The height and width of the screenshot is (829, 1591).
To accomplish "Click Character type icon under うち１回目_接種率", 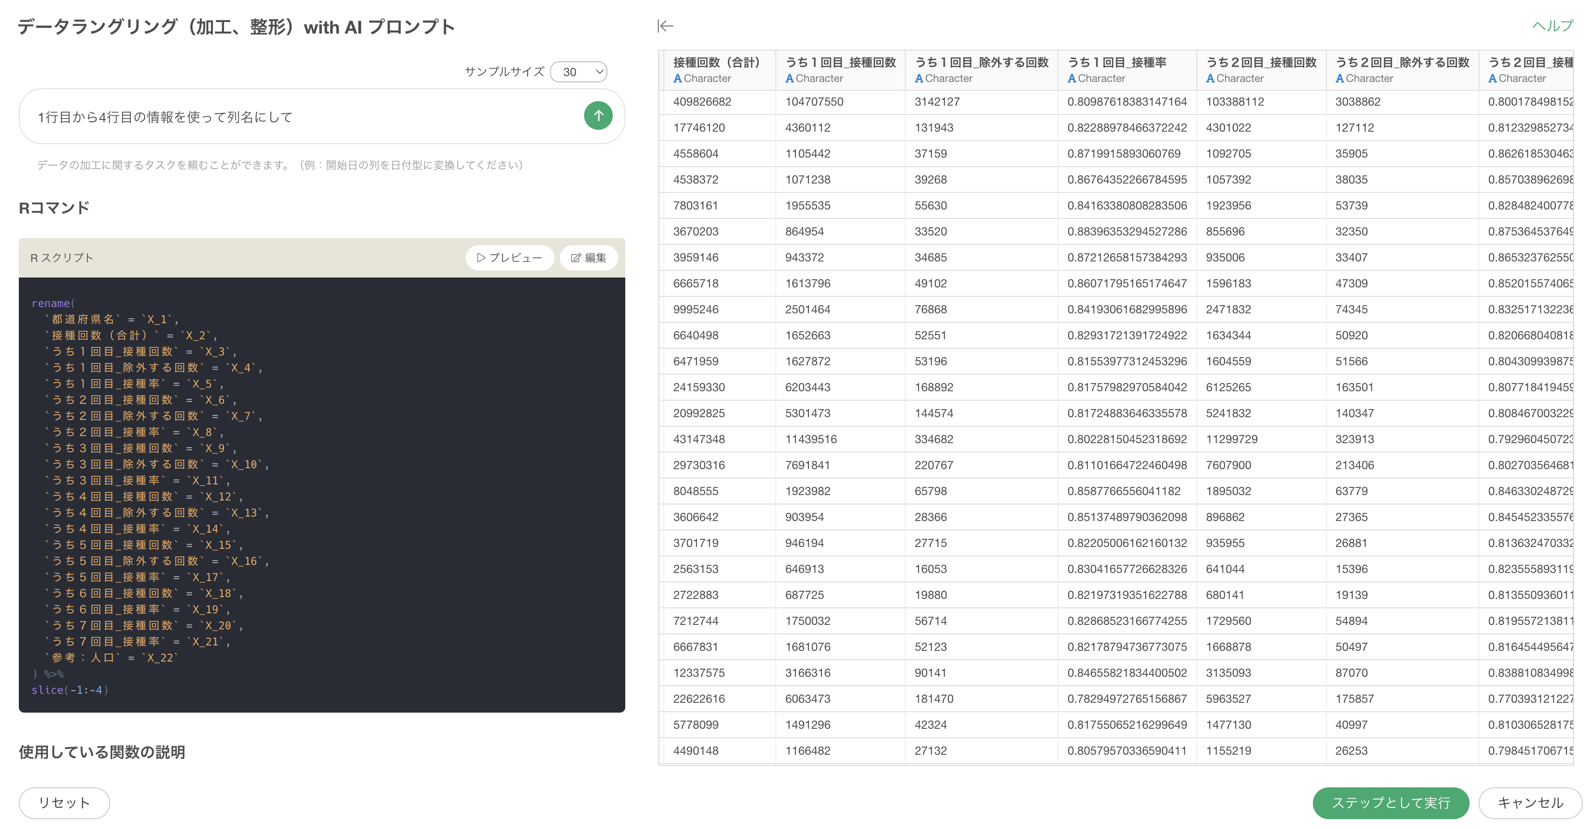I will pos(1071,78).
